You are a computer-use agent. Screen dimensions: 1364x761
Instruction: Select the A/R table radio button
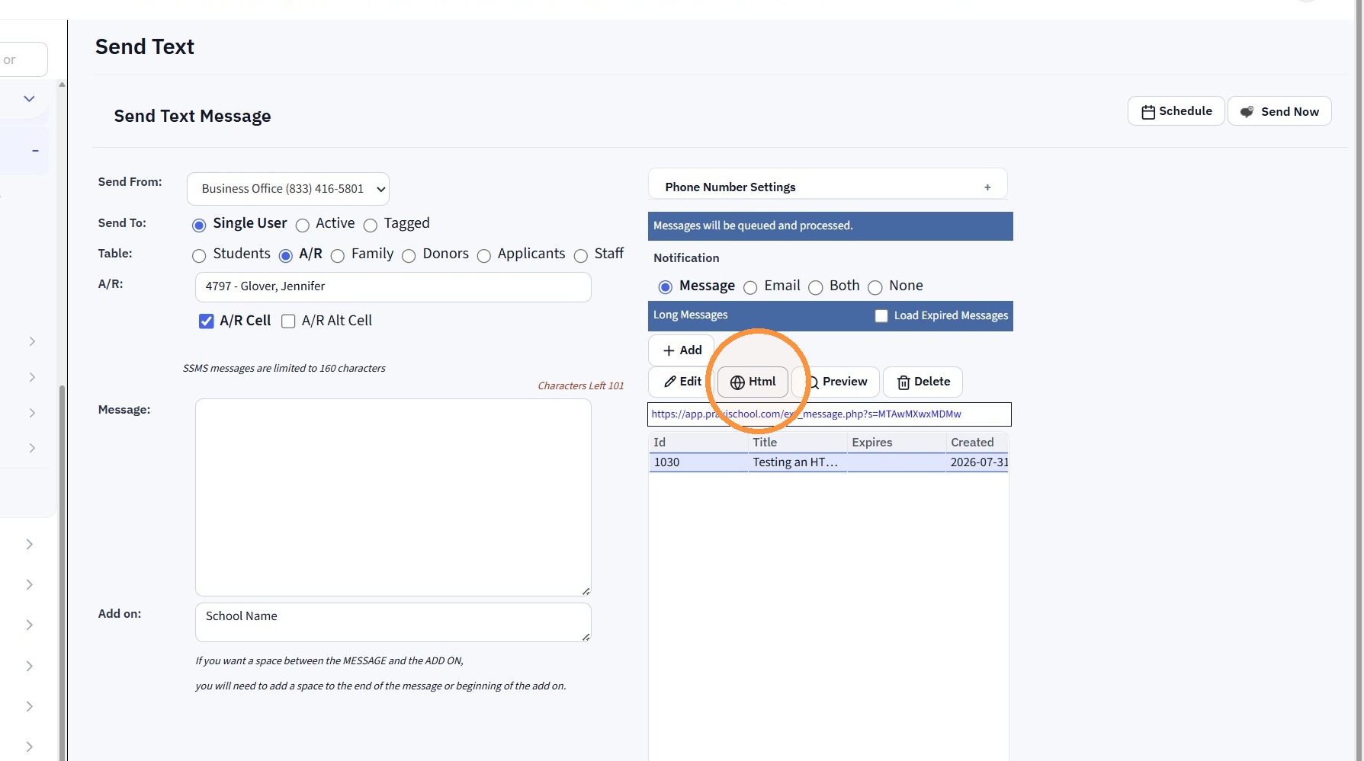click(x=285, y=255)
